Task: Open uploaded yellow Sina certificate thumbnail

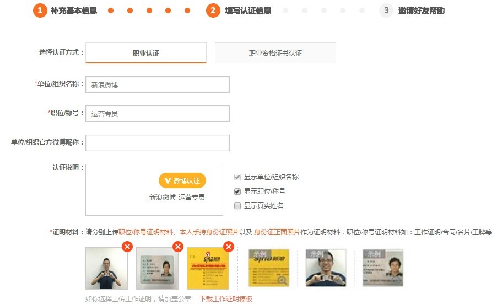Action: (x=208, y=269)
